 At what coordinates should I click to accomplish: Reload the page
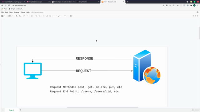(9, 6)
